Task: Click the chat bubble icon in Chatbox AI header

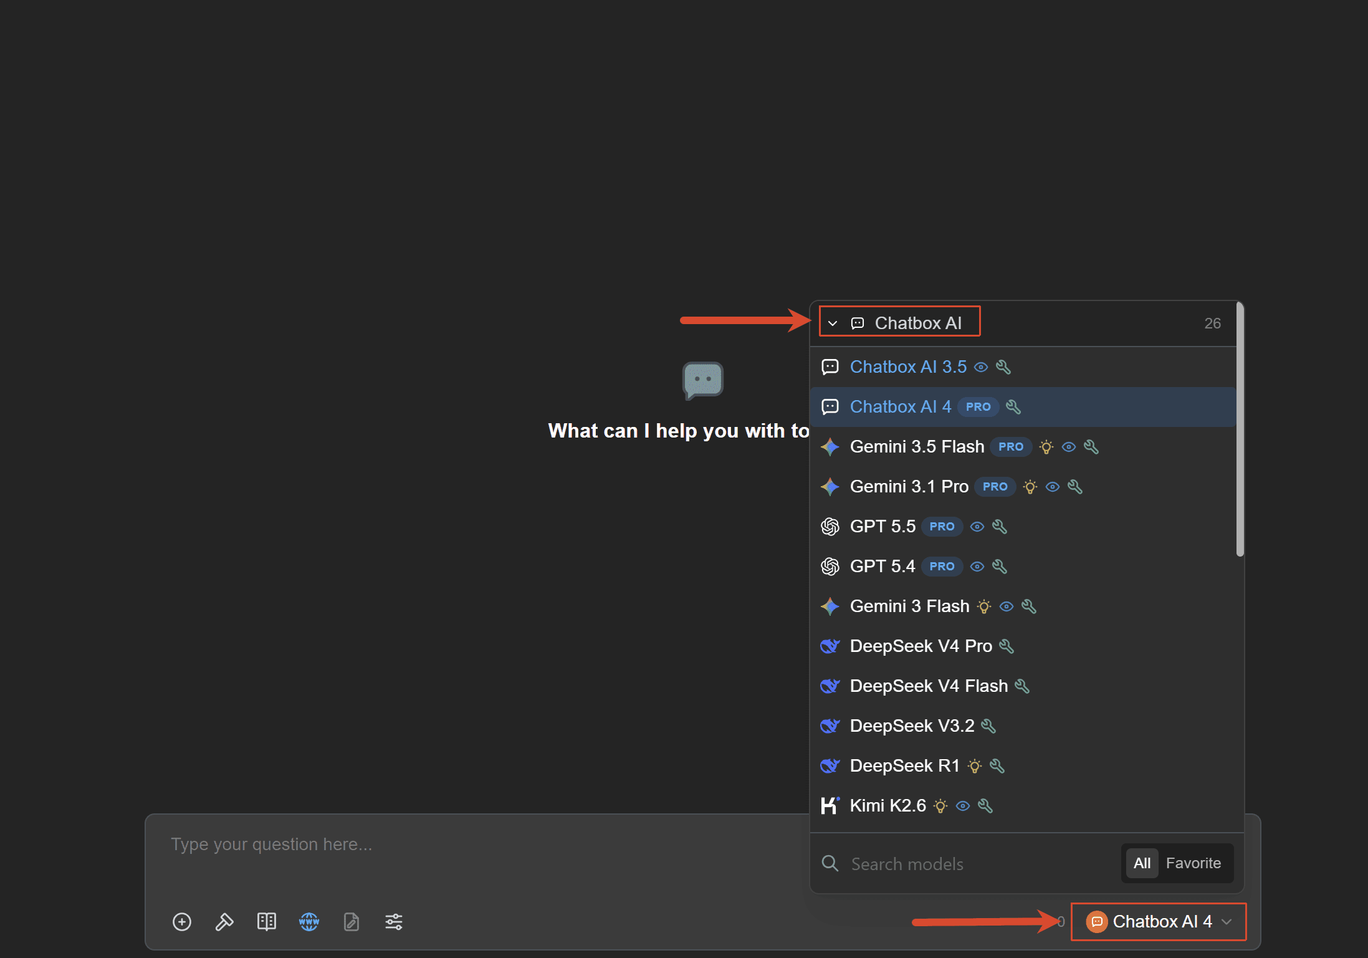Action: pyautogui.click(x=858, y=323)
